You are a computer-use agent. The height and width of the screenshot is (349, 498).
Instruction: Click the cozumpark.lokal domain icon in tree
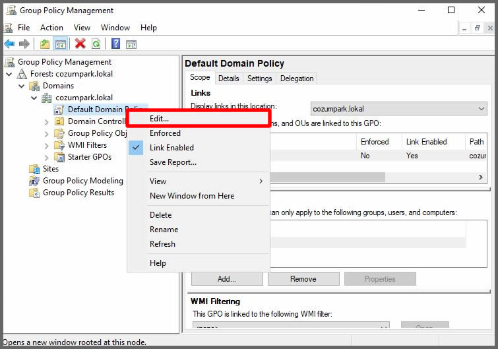pos(47,98)
